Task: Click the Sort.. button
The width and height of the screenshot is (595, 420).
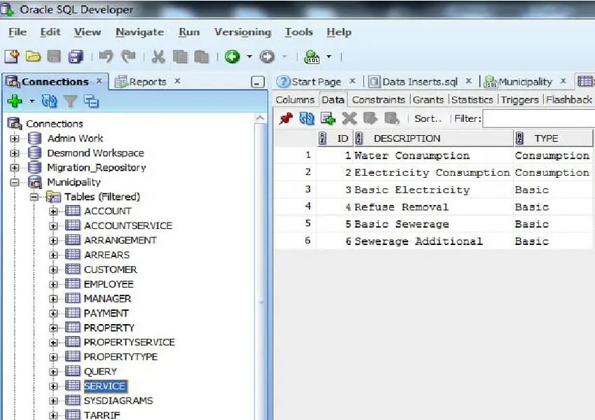Action: tap(428, 119)
